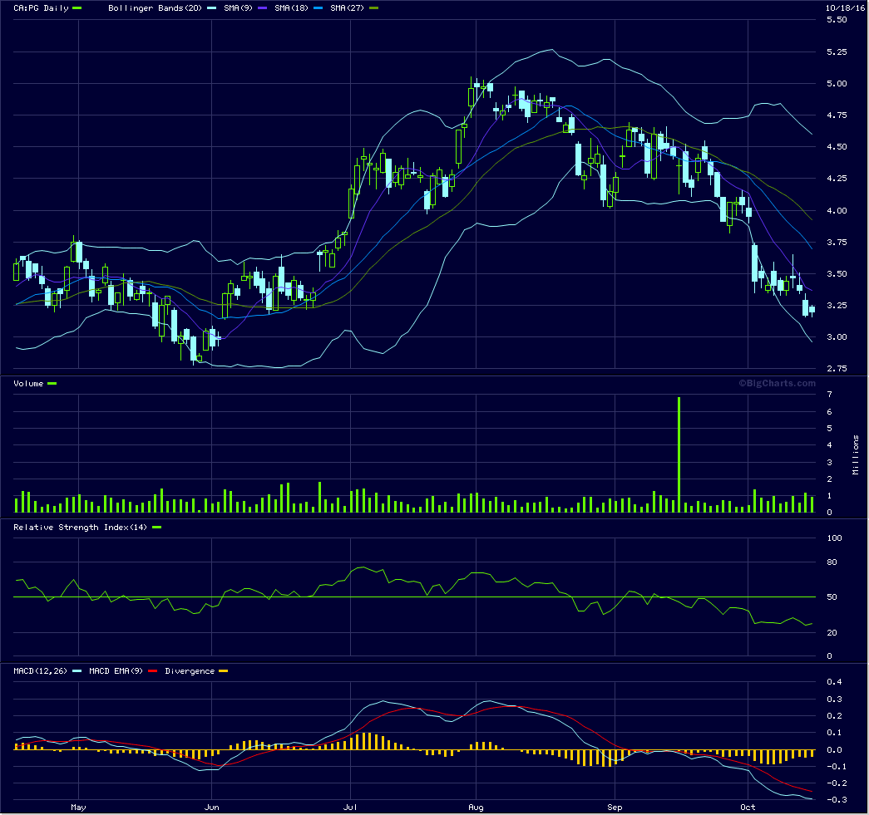Click the 10/18/16 chart date
The image size is (869, 815).
(x=845, y=7)
